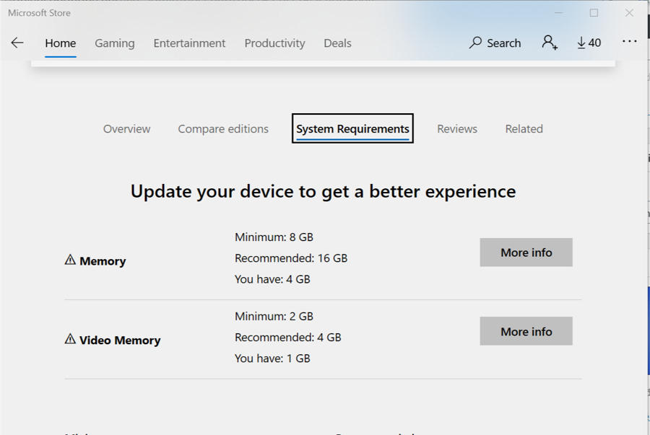This screenshot has height=435, width=650.
Task: Open the Compare editions section
Action: pos(223,129)
